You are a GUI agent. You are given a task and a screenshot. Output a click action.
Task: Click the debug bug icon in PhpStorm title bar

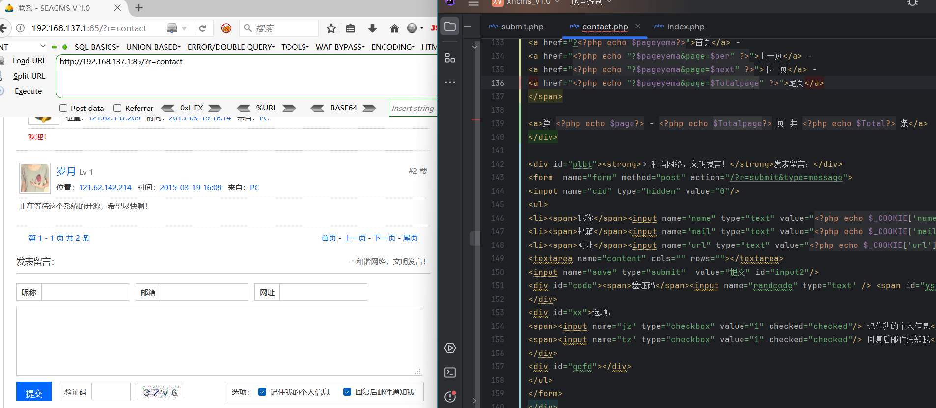click(x=912, y=3)
